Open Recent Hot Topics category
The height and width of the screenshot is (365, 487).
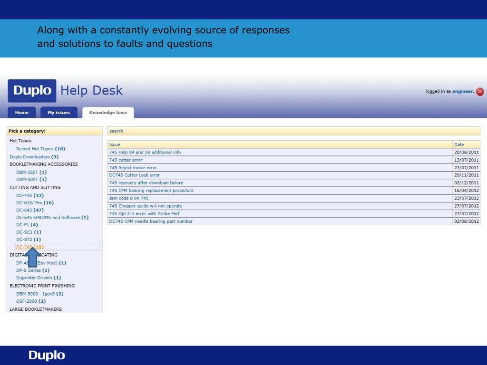[x=41, y=149]
